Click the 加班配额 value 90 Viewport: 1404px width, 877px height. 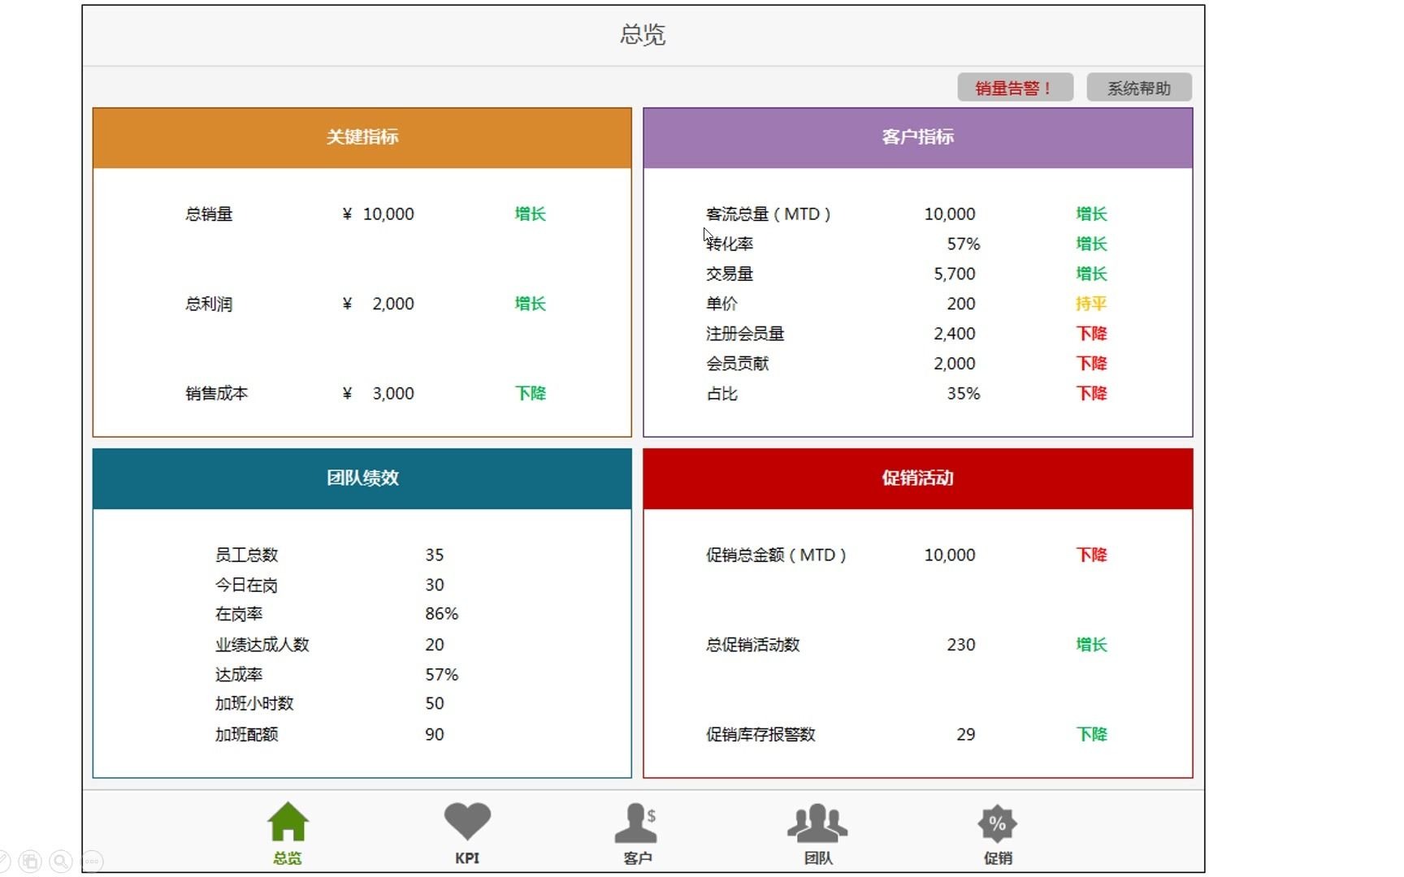click(435, 735)
